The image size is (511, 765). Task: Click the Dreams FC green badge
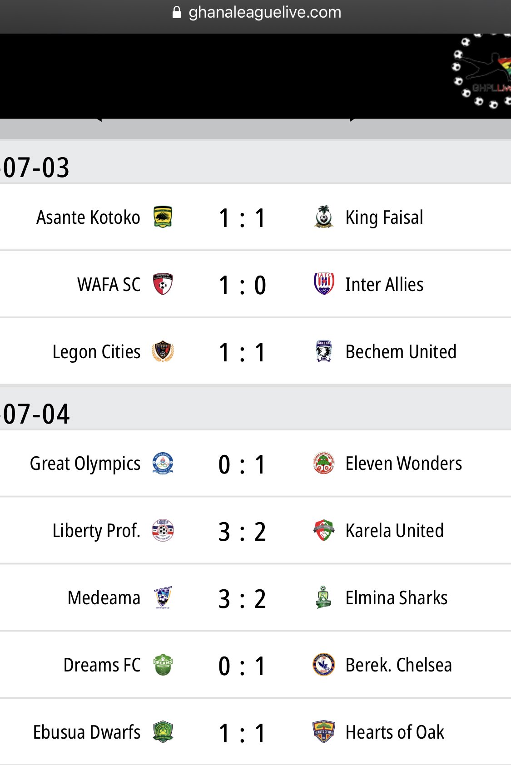(163, 665)
